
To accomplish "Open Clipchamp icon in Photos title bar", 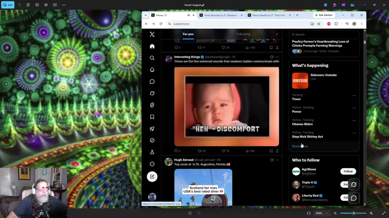I will (x=343, y=5).
